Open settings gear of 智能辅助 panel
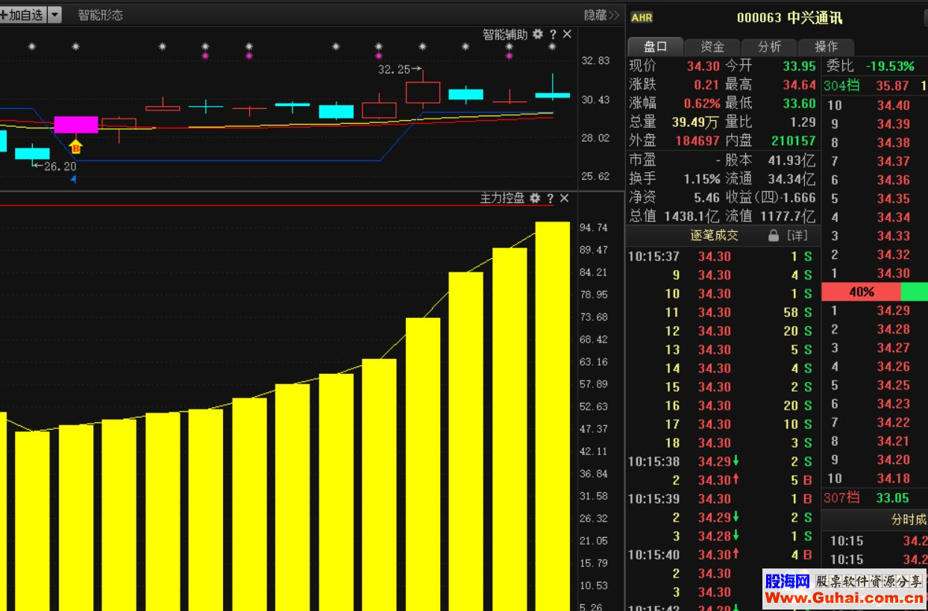 [538, 34]
